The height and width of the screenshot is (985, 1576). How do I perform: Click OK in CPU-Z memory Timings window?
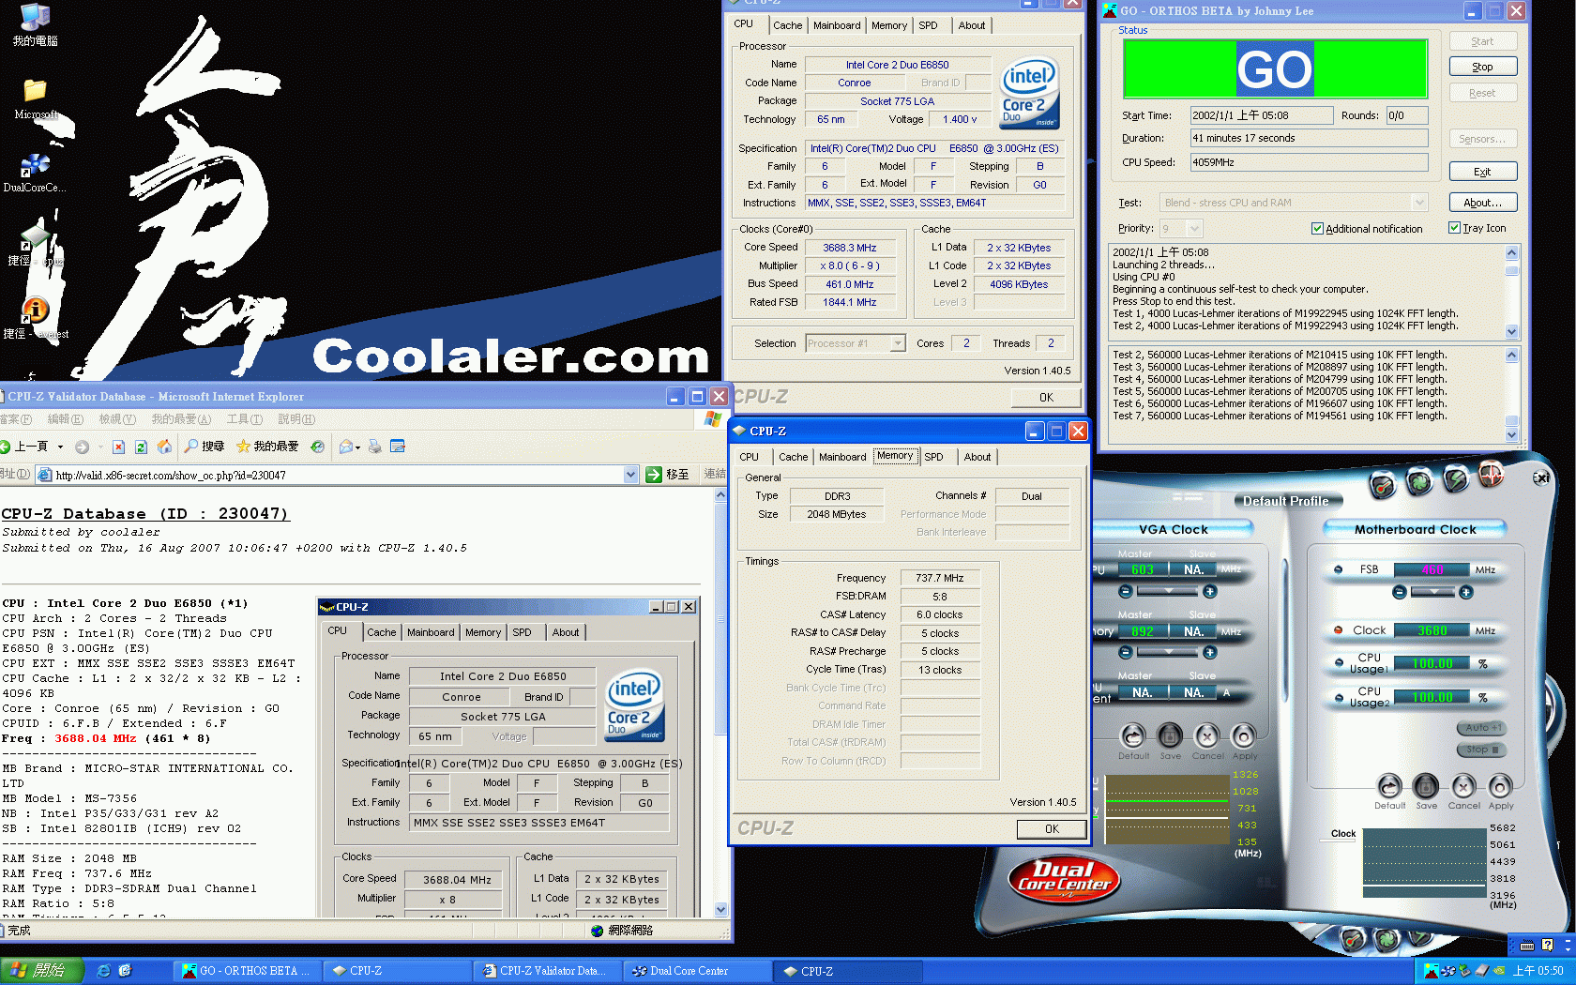[1052, 829]
